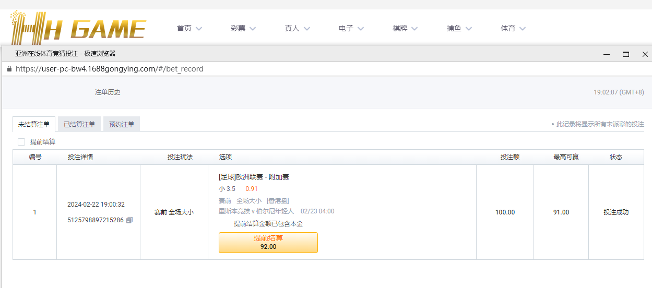Minimize the betting popup window
Viewport: 652px width, 288px height.
point(607,54)
